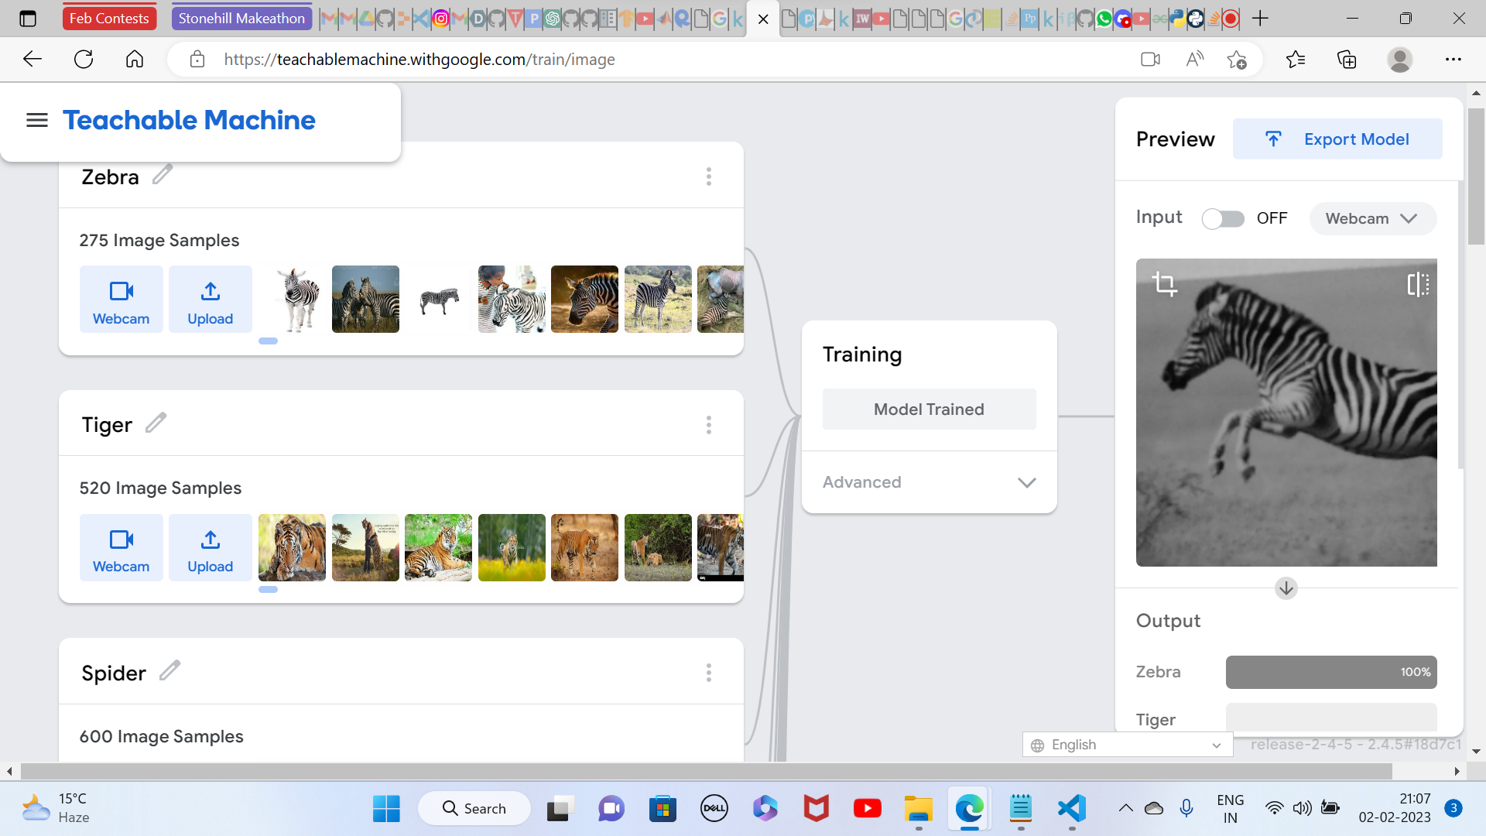Expand the Advanced training options
Image resolution: width=1486 pixels, height=836 pixels.
pyautogui.click(x=929, y=482)
